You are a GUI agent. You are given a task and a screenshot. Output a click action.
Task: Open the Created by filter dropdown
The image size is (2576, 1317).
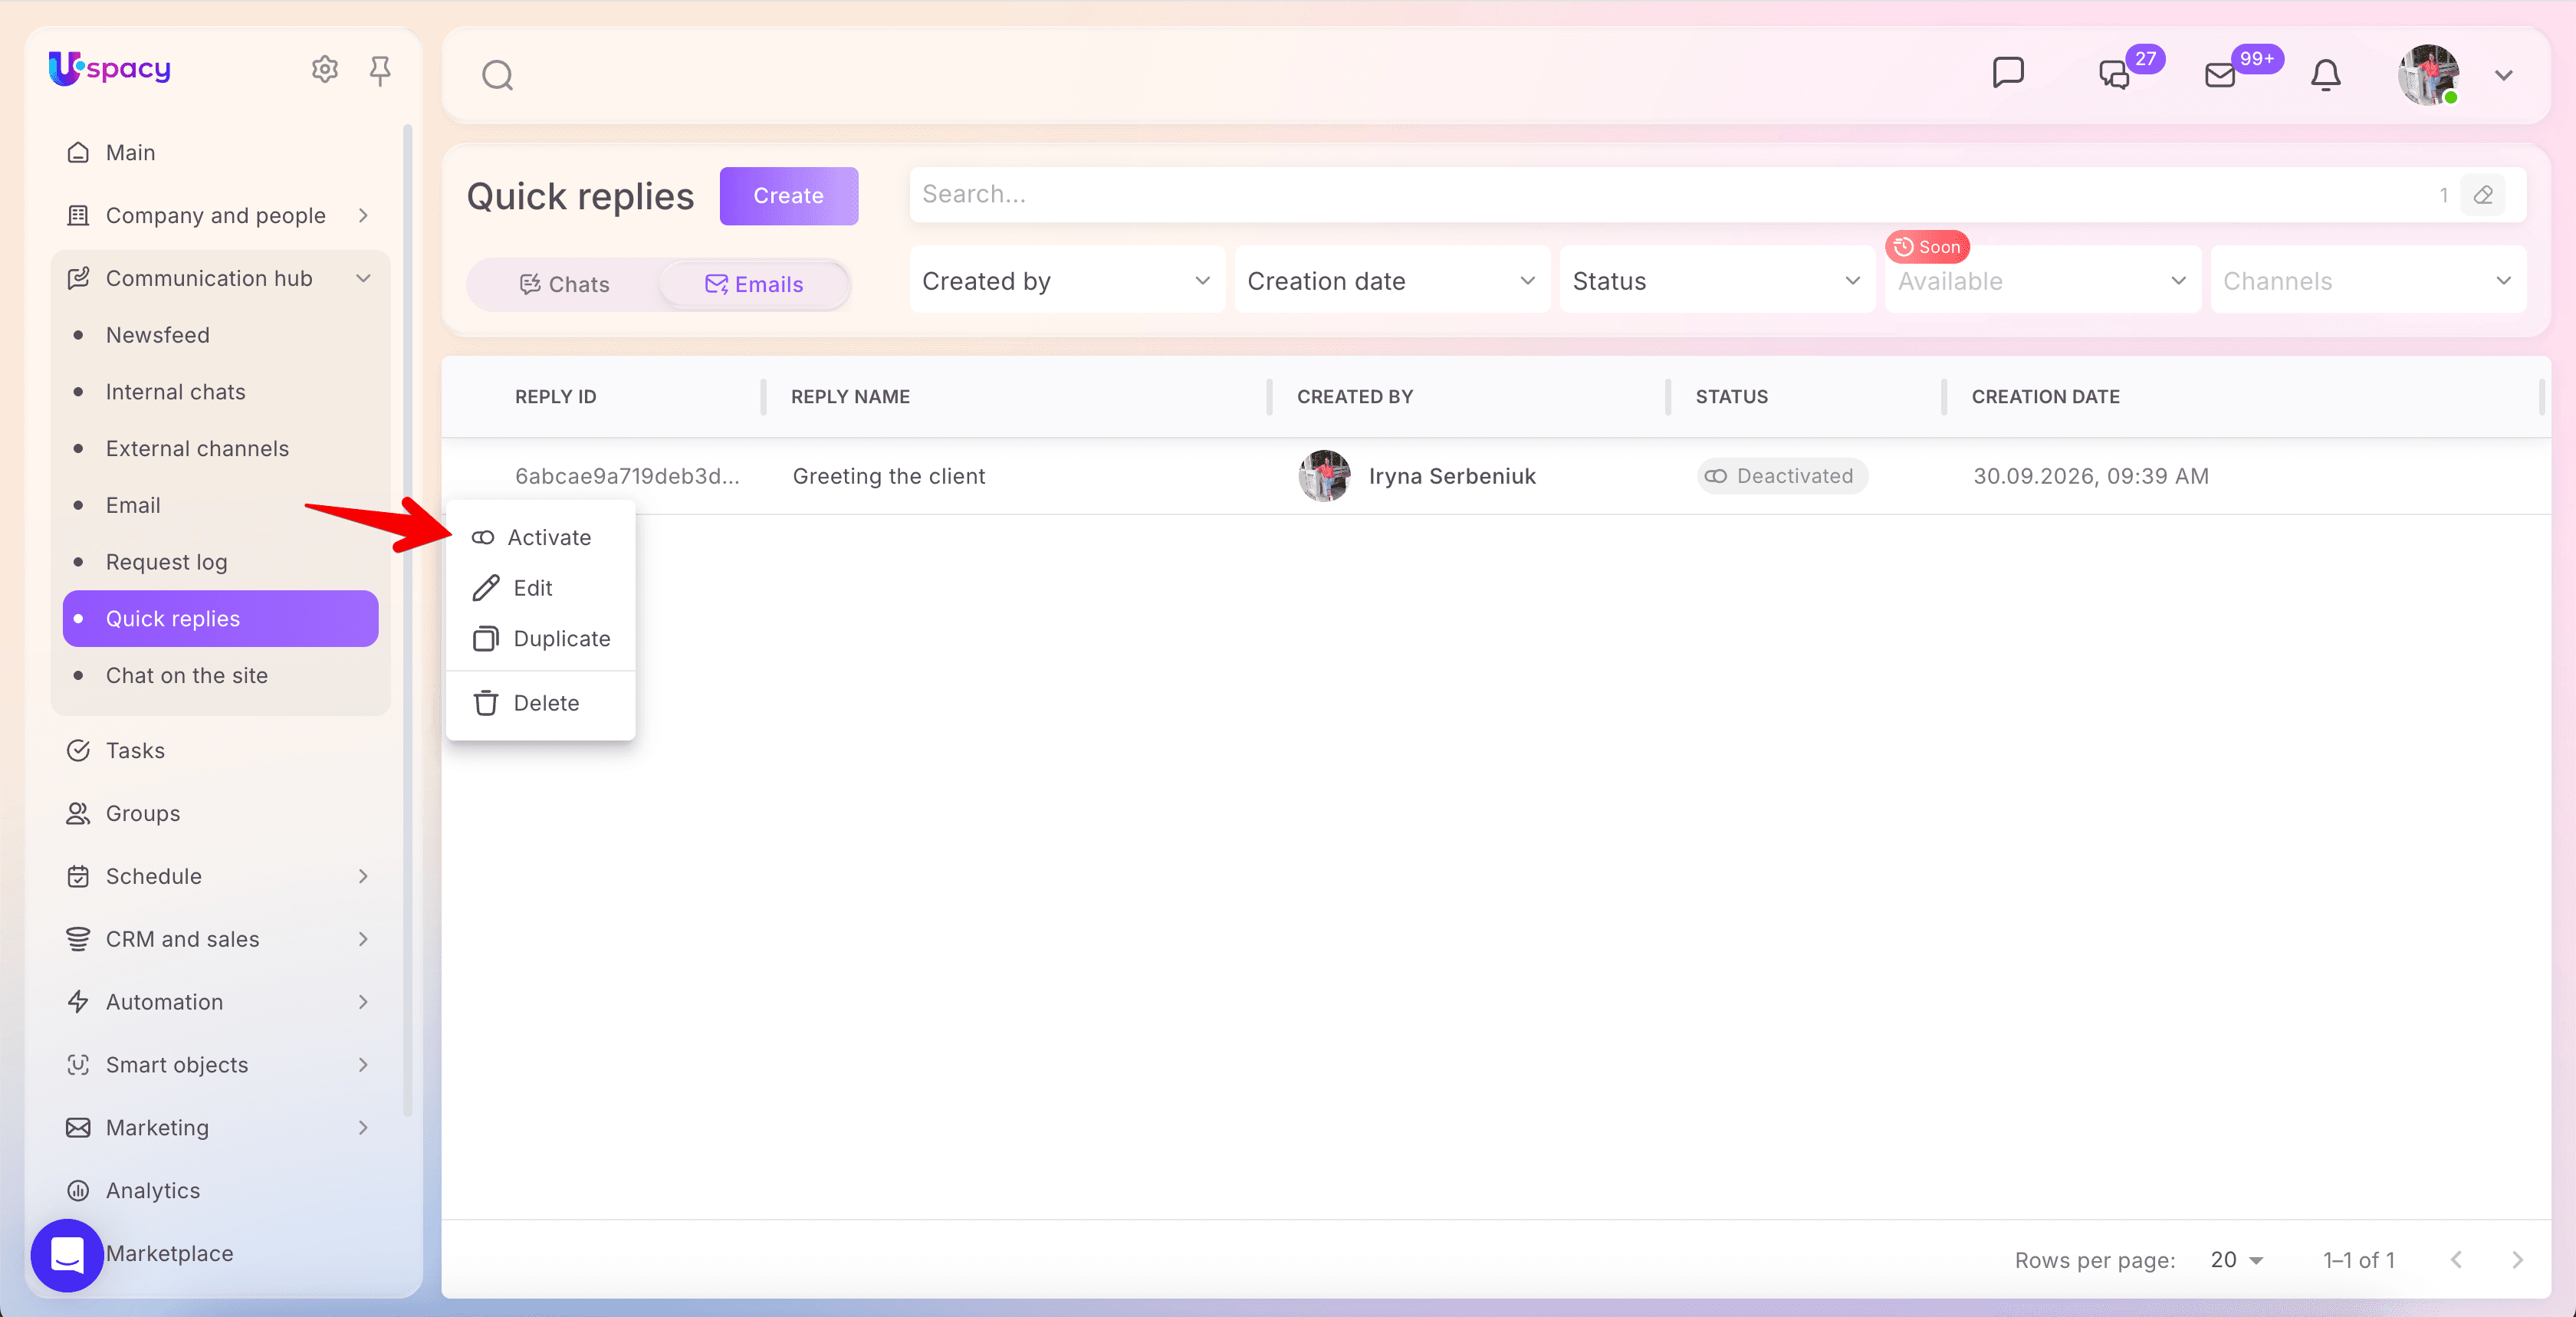click(1067, 281)
